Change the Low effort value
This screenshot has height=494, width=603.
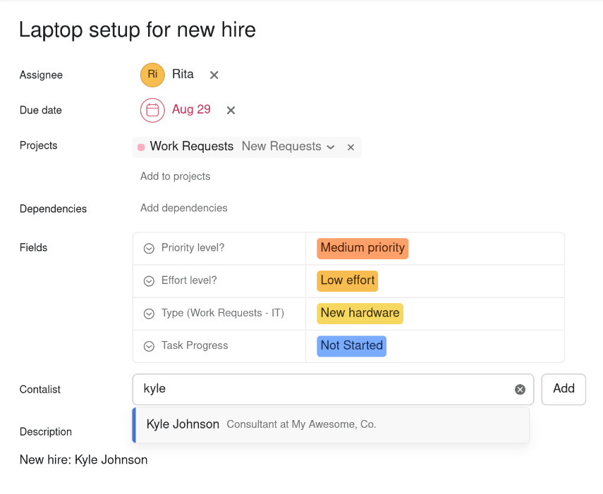coord(348,280)
